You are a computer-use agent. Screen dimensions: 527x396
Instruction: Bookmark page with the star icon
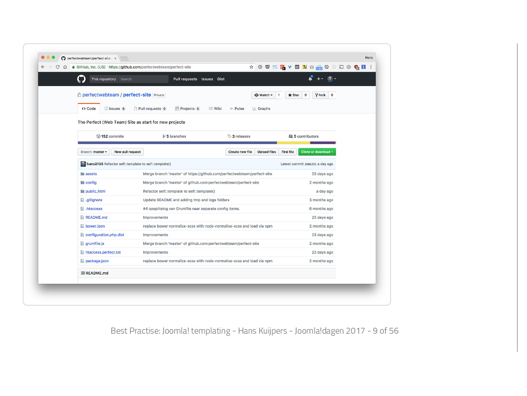pos(251,67)
